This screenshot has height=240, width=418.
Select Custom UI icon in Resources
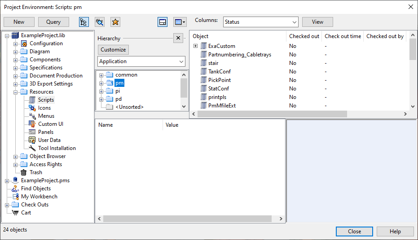pyautogui.click(x=32, y=124)
